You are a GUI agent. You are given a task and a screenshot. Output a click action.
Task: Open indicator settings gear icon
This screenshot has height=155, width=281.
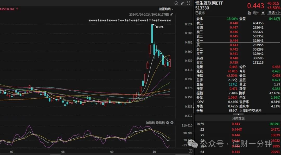pos(168,123)
